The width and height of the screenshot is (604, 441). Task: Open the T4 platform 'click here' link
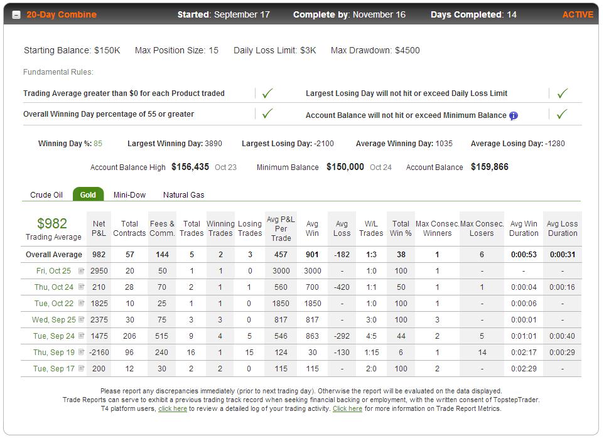coord(173,408)
